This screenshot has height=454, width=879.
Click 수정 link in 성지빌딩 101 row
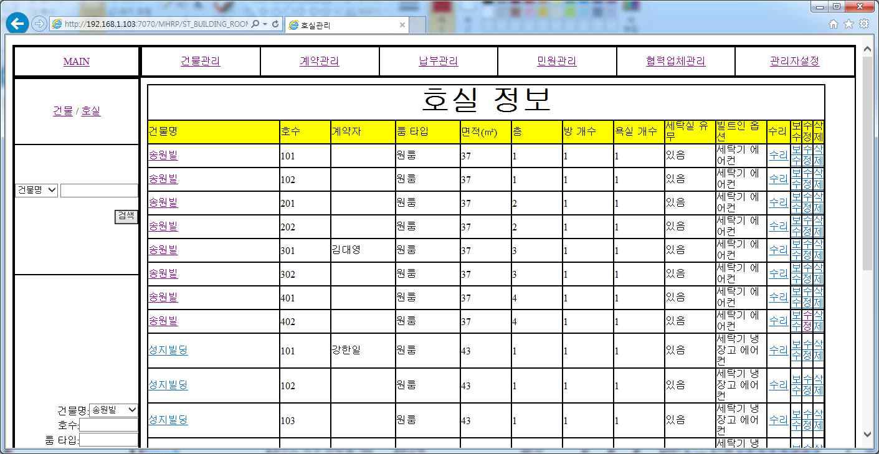pyautogui.click(x=807, y=351)
